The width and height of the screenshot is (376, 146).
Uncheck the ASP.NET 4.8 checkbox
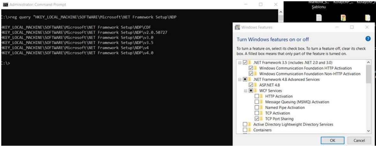(251, 85)
